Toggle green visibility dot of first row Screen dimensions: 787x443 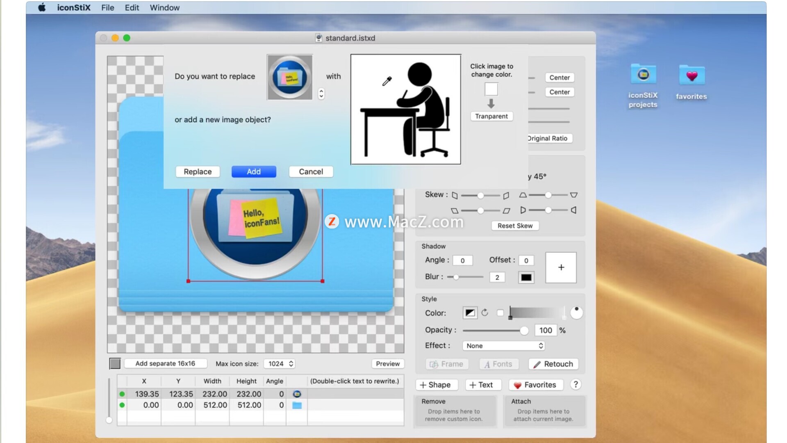coord(122,394)
